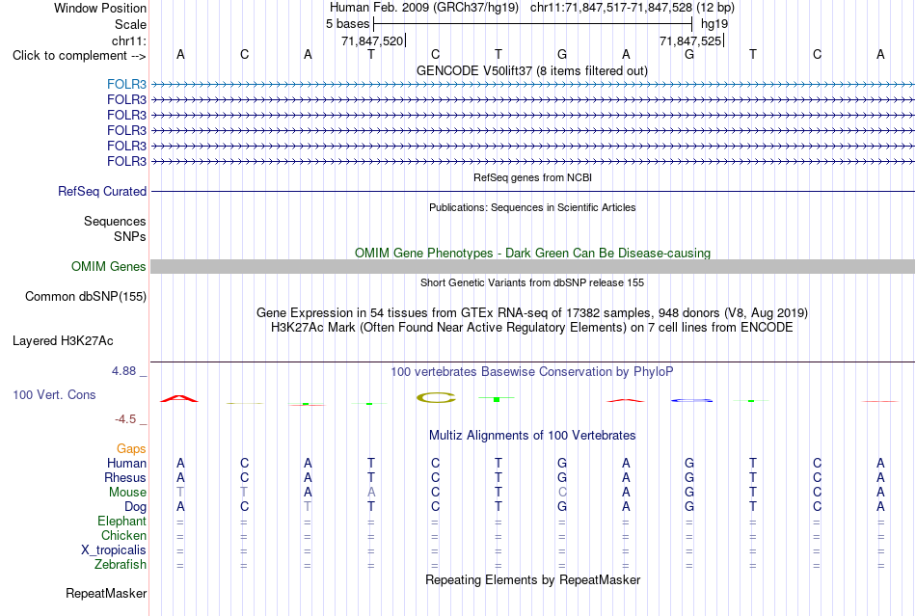This screenshot has height=616, width=916.
Task: Open the OMIM Genes track label
Action: point(108,267)
